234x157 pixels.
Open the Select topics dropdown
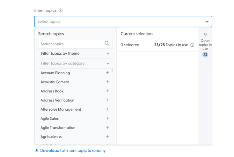123,22
